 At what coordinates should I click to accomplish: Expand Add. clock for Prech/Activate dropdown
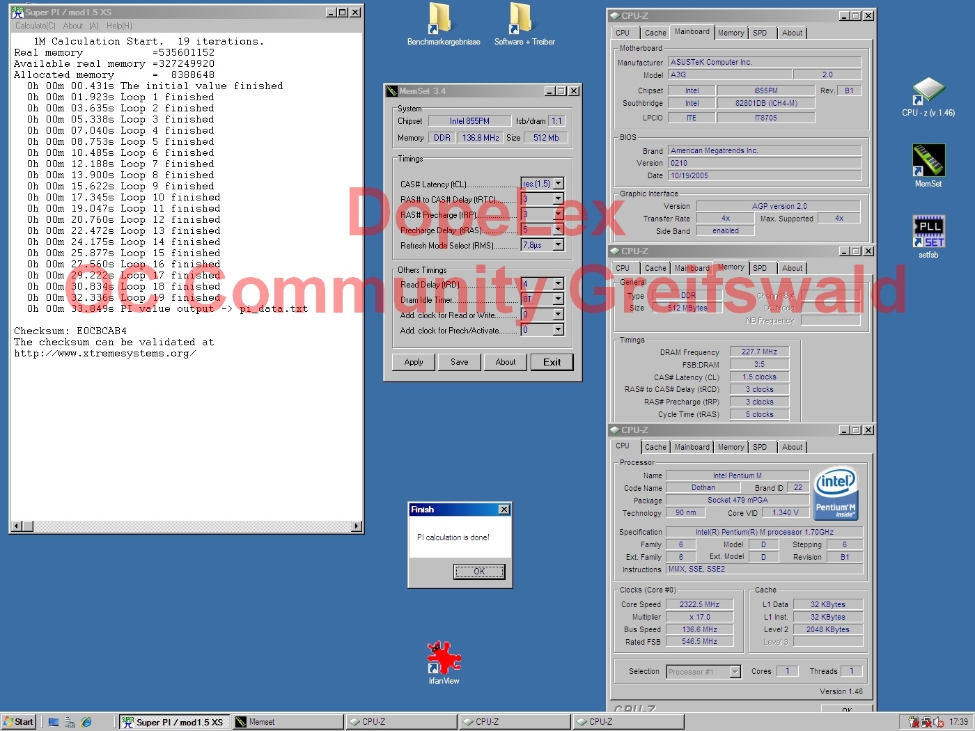[x=558, y=330]
